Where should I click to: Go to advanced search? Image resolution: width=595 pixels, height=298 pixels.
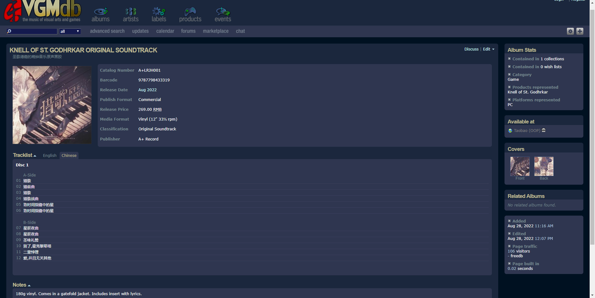coord(107,31)
